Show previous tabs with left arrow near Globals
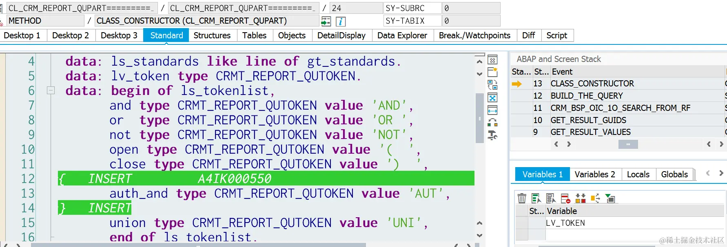This screenshot has height=247, width=727. tap(708, 173)
